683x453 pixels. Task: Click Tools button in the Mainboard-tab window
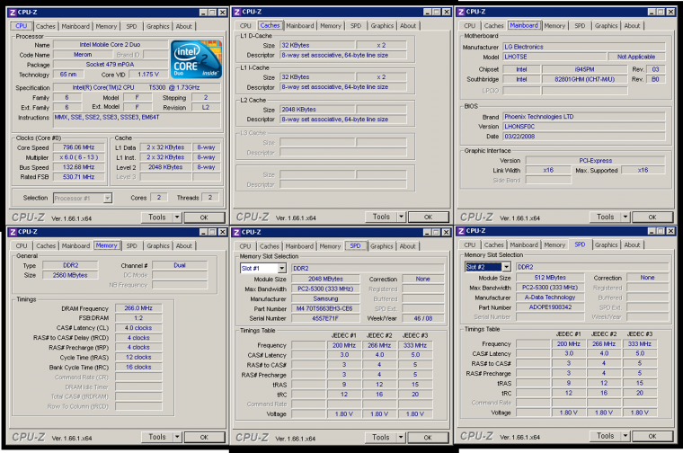(x=605, y=217)
